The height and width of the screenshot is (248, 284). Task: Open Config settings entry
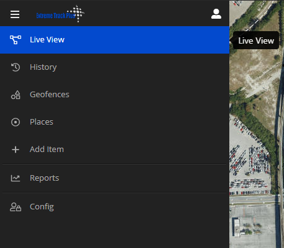114,207
